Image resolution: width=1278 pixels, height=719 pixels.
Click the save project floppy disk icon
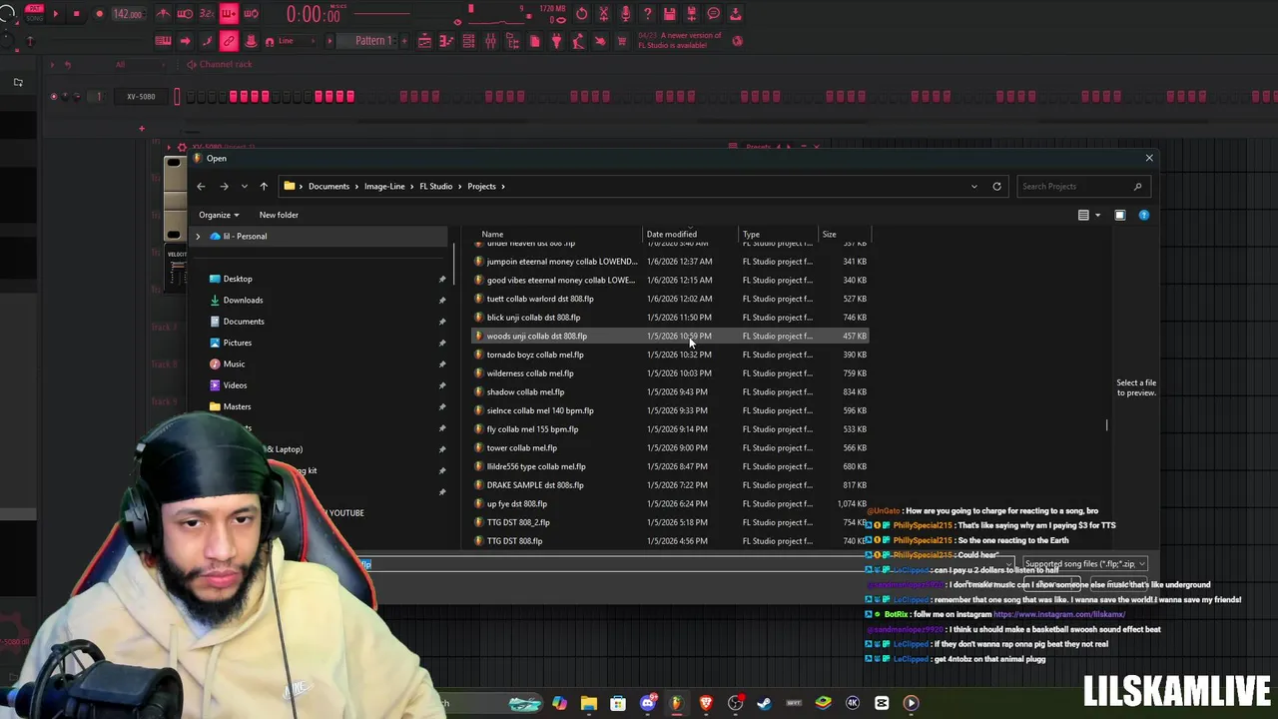(x=670, y=14)
